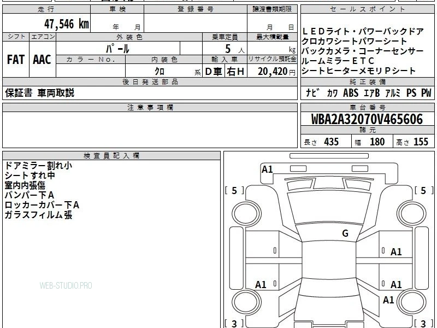Click the empty カラーNo. value field

(91, 71)
